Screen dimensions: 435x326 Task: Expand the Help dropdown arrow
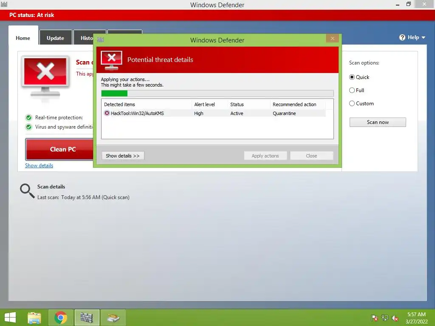[424, 37]
